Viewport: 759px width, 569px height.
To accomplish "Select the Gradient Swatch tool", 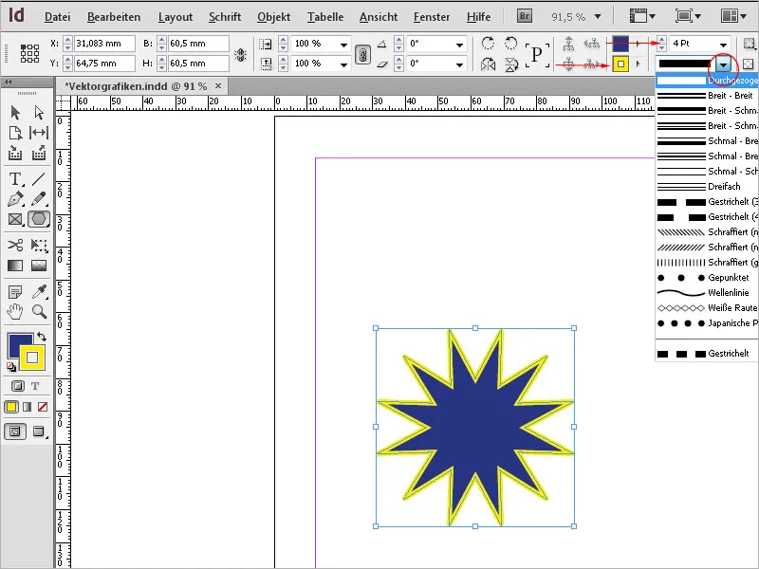I will (x=15, y=266).
